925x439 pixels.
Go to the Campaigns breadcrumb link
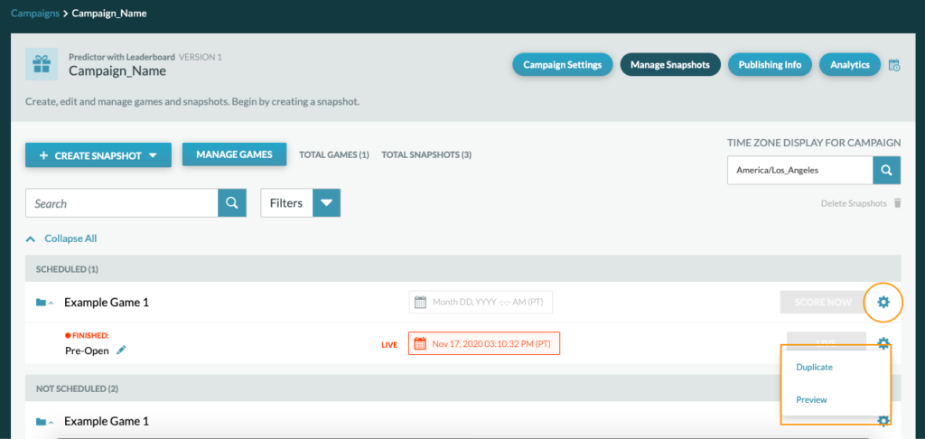point(35,13)
